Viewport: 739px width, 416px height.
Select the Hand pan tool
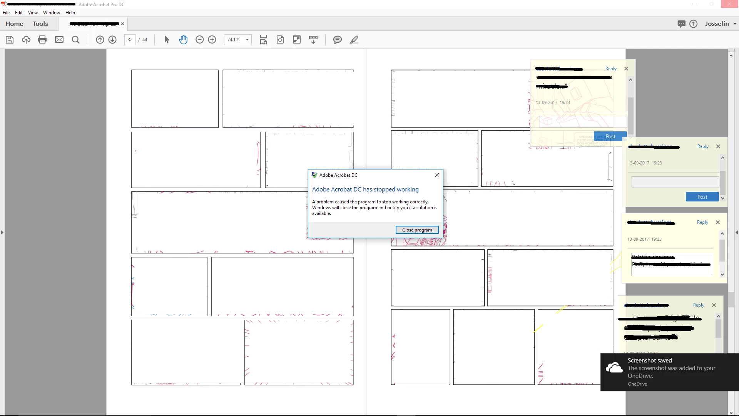(183, 40)
